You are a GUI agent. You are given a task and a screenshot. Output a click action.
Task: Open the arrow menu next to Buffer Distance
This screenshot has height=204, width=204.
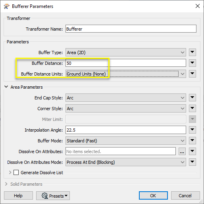[192, 63]
